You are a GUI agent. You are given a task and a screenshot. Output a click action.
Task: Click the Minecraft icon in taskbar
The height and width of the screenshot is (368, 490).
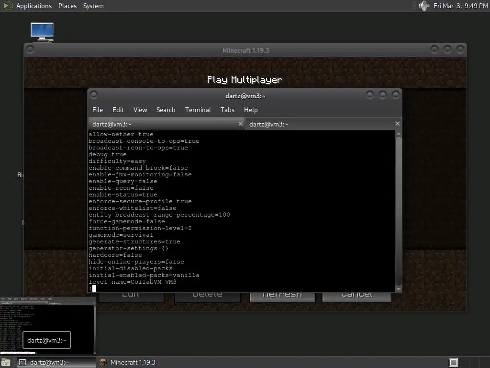(102, 362)
